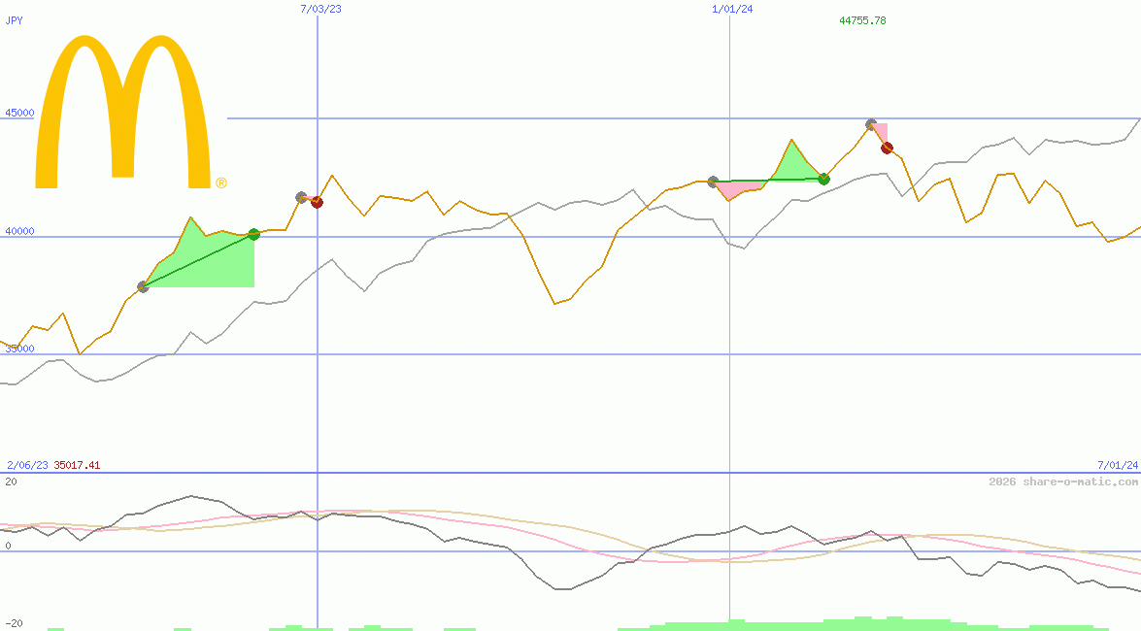1141x631 pixels.
Task: Click the red marker below the price peak
Action: pyautogui.click(x=887, y=148)
